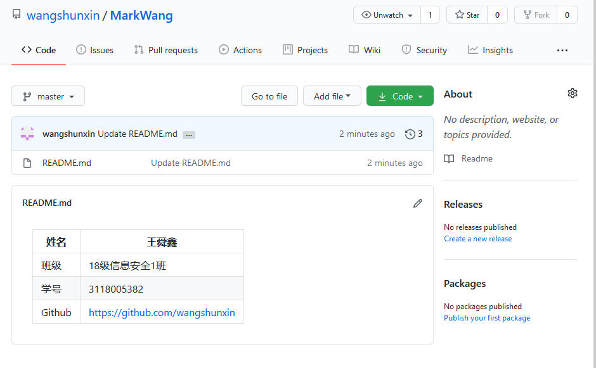The width and height of the screenshot is (596, 368).
Task: Click No packages published text
Action: pyautogui.click(x=483, y=306)
